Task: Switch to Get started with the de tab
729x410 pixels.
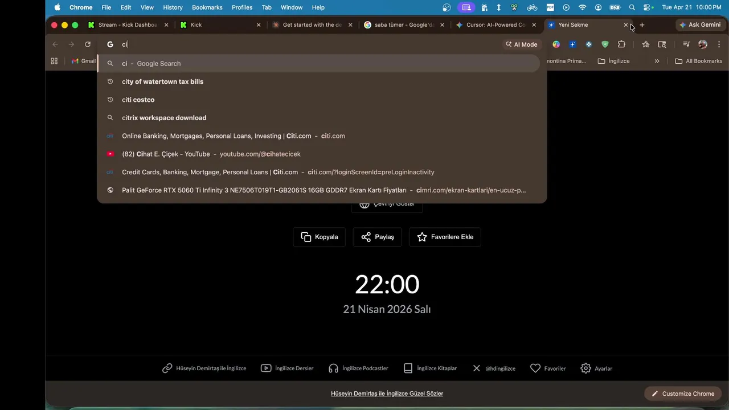Action: [x=312, y=25]
